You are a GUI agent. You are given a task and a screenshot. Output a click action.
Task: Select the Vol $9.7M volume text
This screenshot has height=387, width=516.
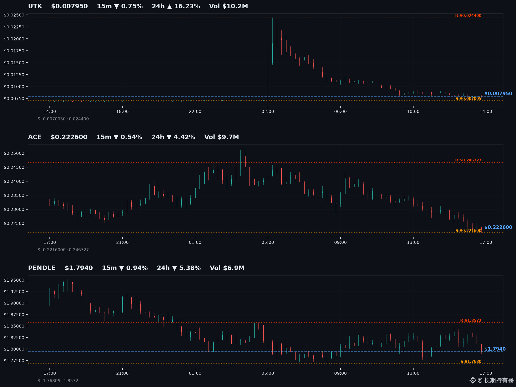[222, 137]
